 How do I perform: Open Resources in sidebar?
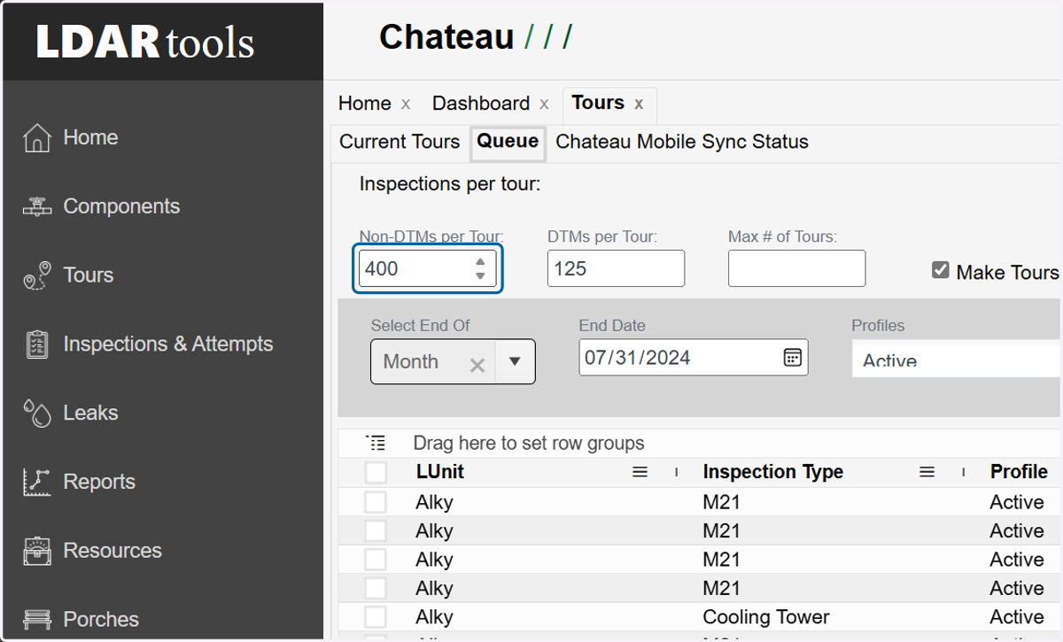pos(113,551)
